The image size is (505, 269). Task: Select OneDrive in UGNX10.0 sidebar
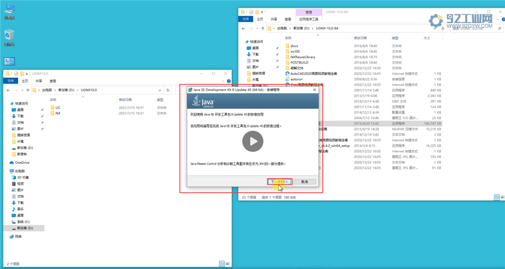[x=19, y=163]
